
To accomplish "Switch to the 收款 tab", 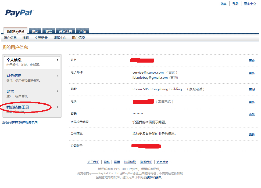I will coord(49,31).
